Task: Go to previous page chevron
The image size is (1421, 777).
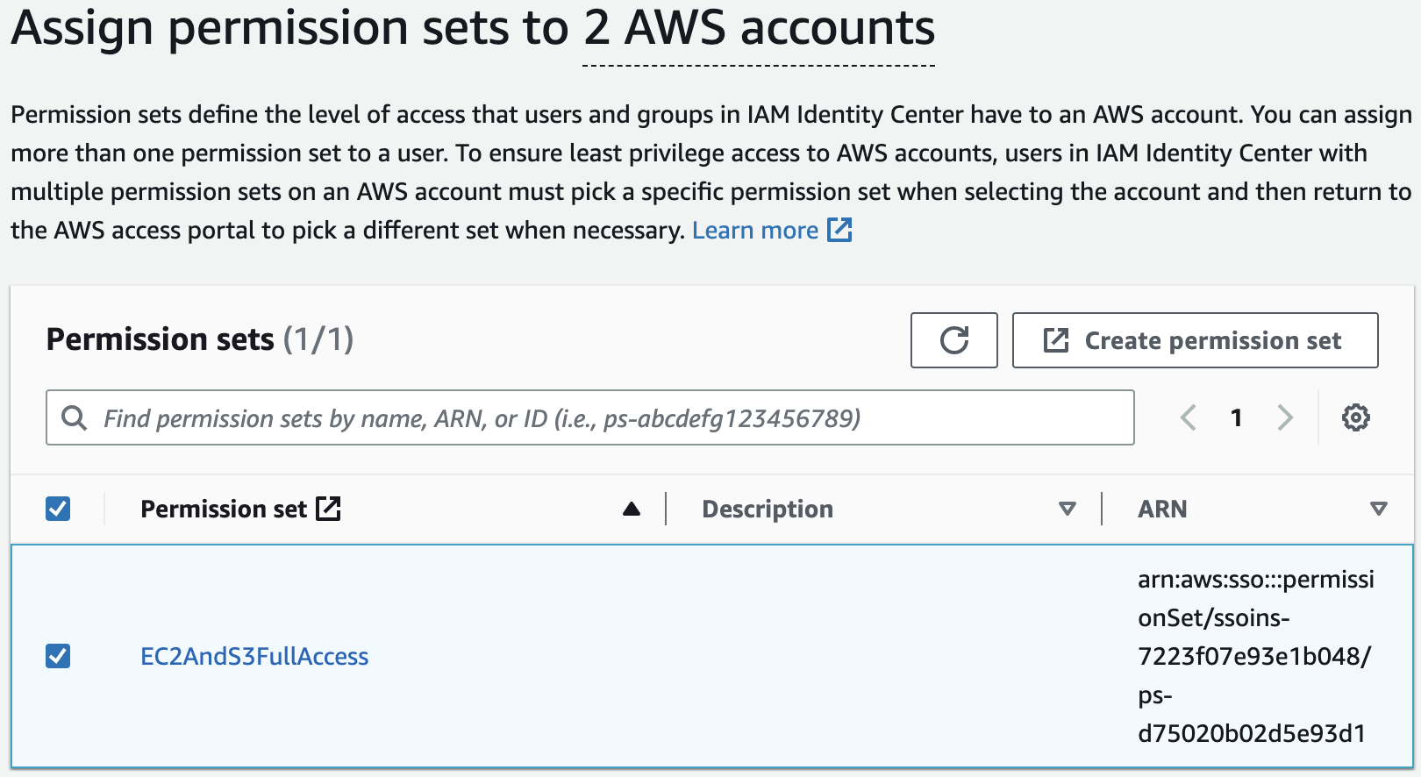Action: pyautogui.click(x=1189, y=417)
